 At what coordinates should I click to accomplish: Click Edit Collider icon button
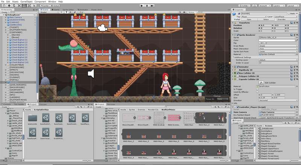pos(261,83)
